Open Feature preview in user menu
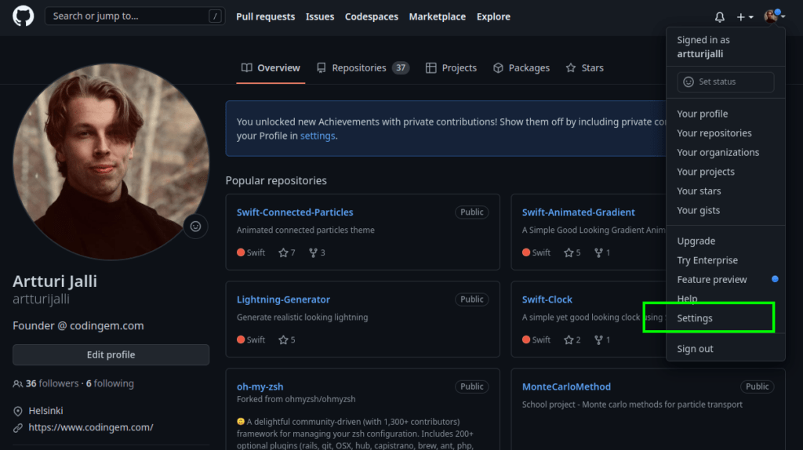The image size is (803, 450). [x=725, y=280]
